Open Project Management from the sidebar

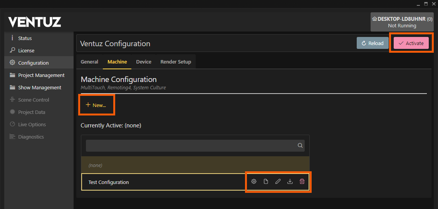click(41, 75)
